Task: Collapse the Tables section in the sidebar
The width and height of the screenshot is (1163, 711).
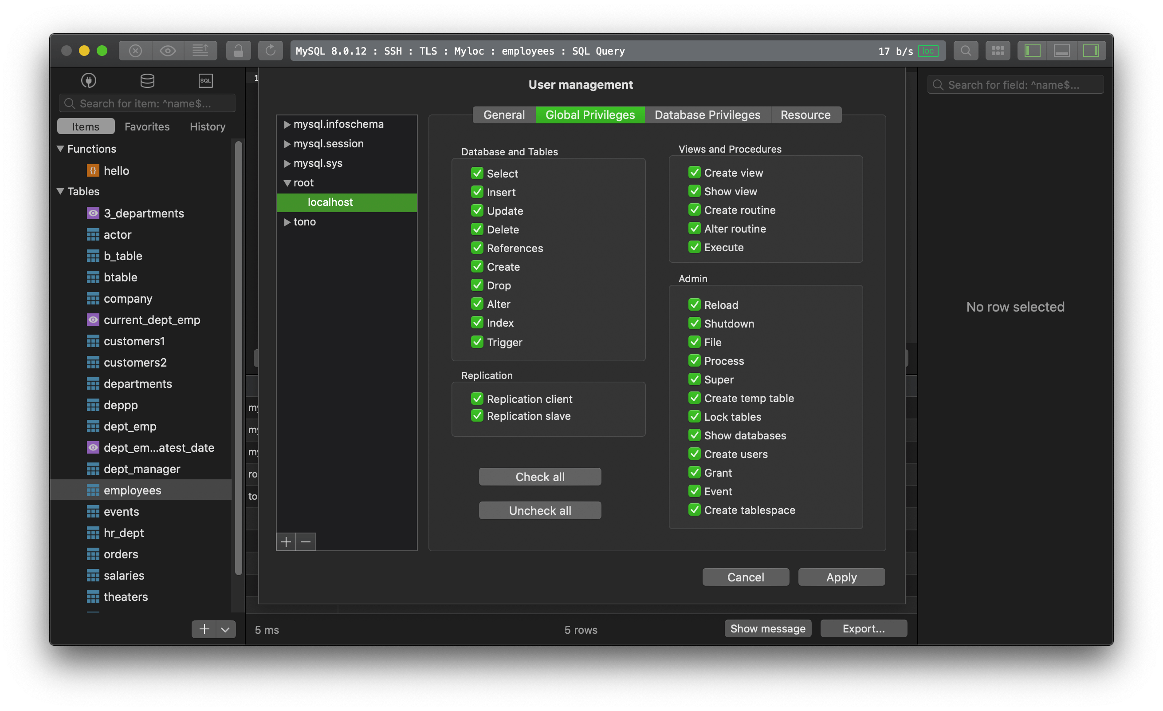Action: pos(60,191)
